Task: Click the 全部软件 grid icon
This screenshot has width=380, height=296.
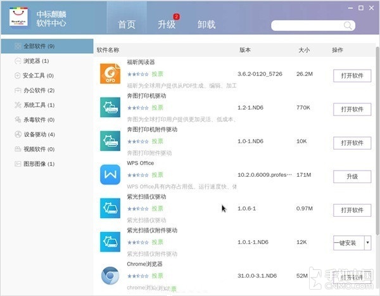Action: (x=18, y=46)
